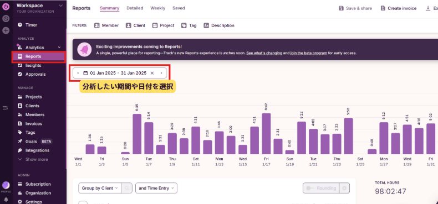Open the notifications bell icon
438x204 pixels.
[x=6, y=199]
